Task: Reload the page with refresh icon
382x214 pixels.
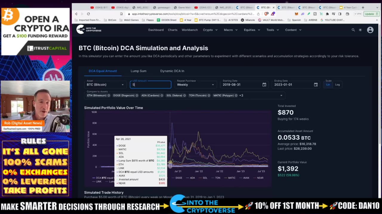Action: [x=88, y=14]
